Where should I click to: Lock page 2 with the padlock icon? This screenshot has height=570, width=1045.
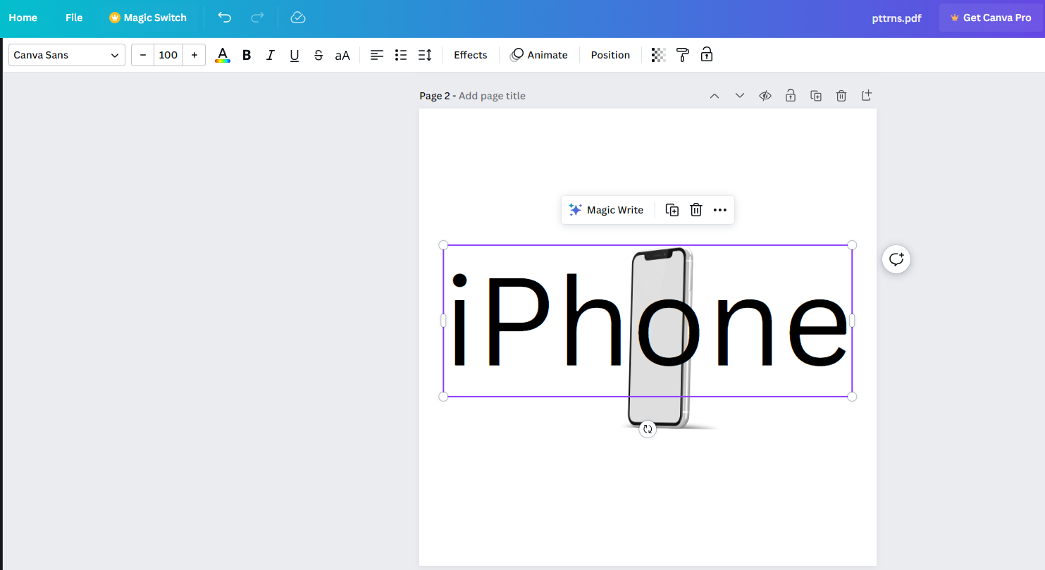click(791, 96)
